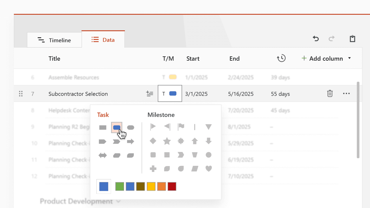Choose the left-pointing flag milestone
The width and height of the screenshot is (370, 208).
point(167,127)
